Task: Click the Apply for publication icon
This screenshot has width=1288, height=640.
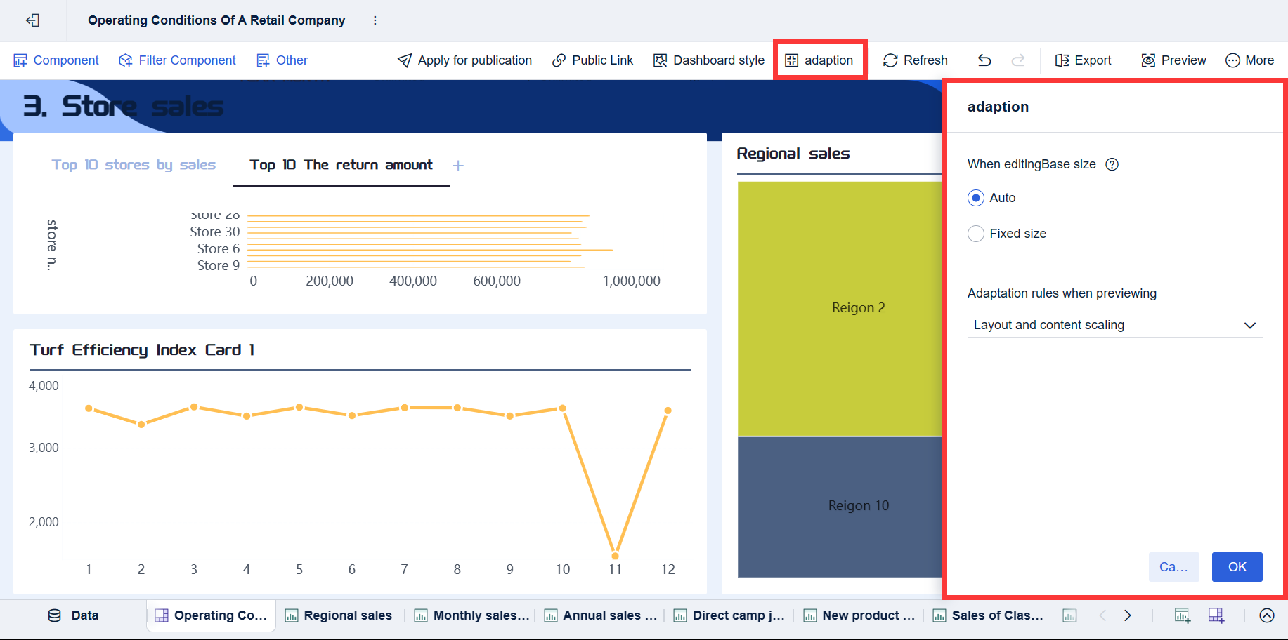Action: tap(405, 60)
